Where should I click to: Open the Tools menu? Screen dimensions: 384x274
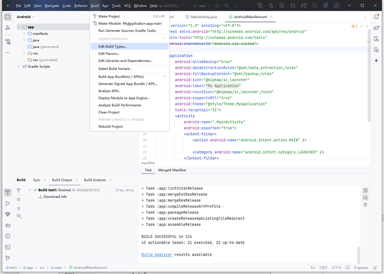(116, 6)
